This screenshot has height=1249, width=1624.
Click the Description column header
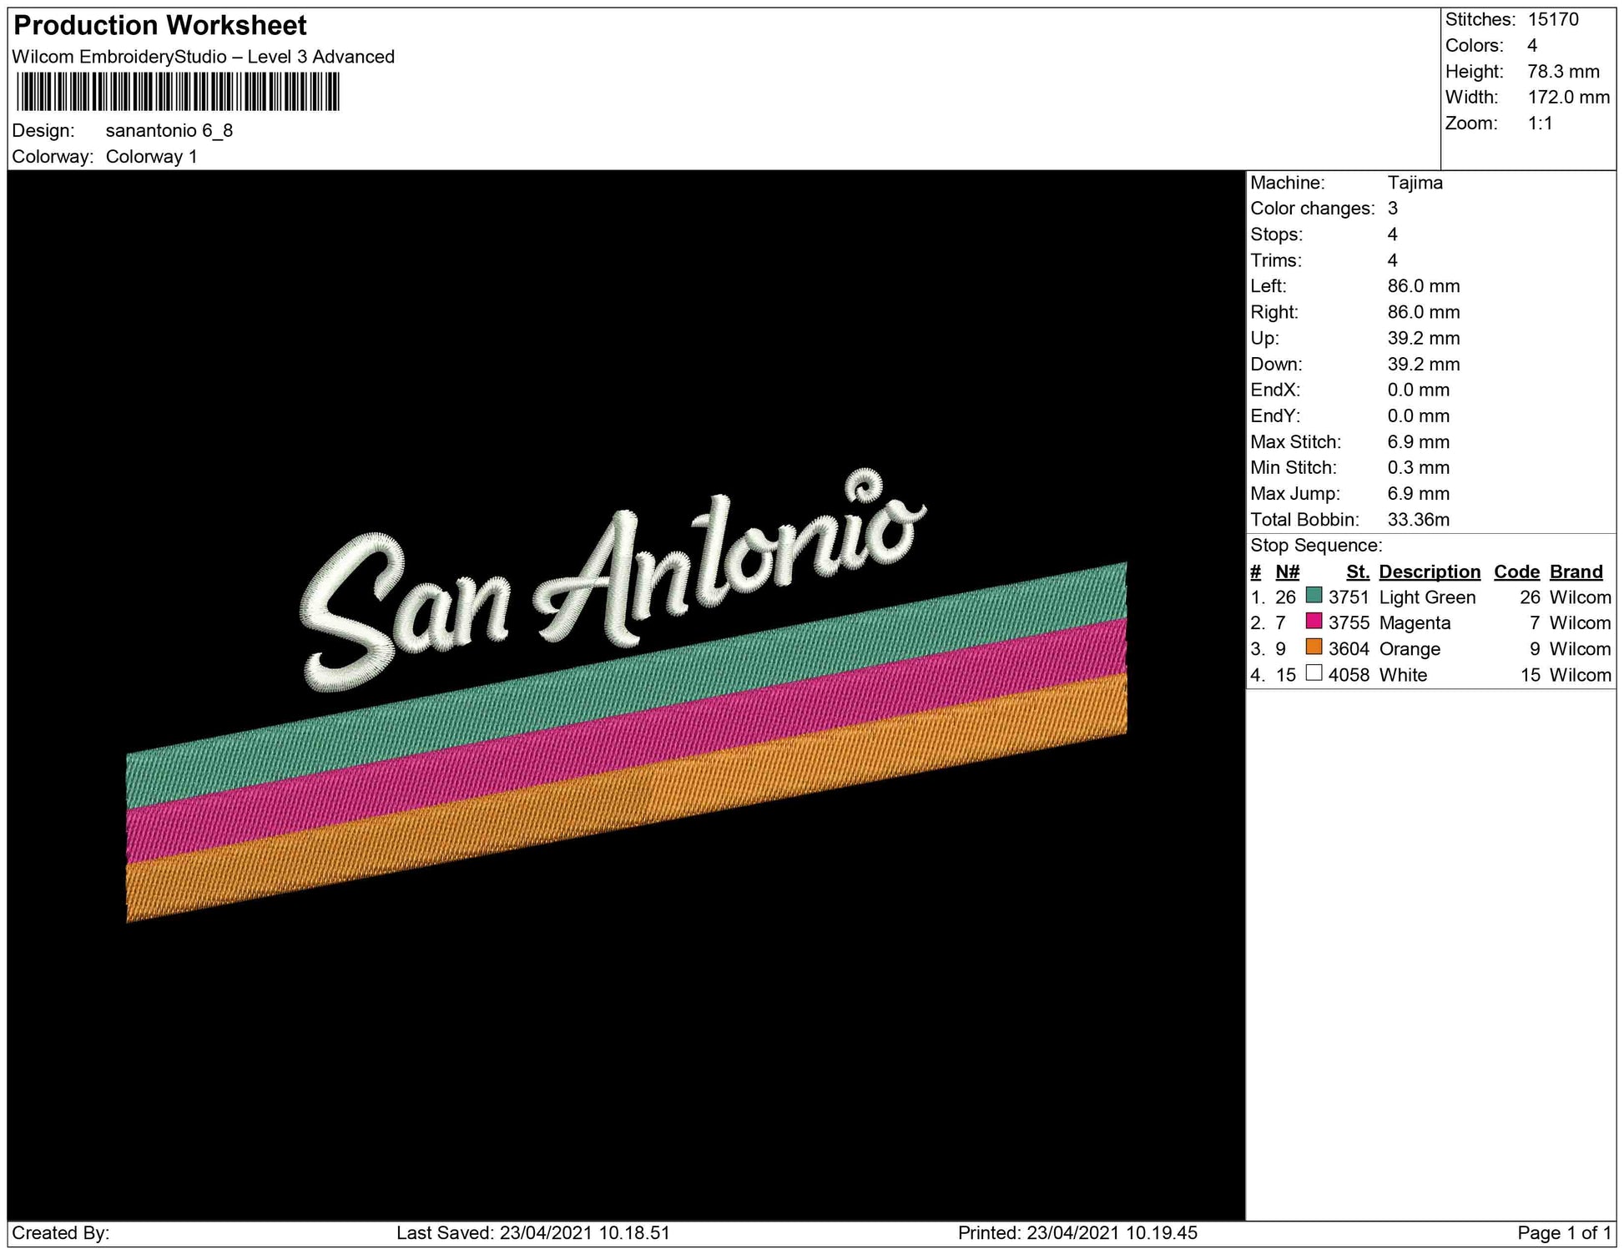1429,572
